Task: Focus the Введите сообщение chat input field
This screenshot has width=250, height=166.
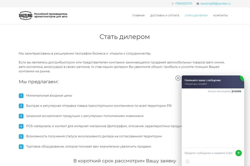Action: coord(209,153)
